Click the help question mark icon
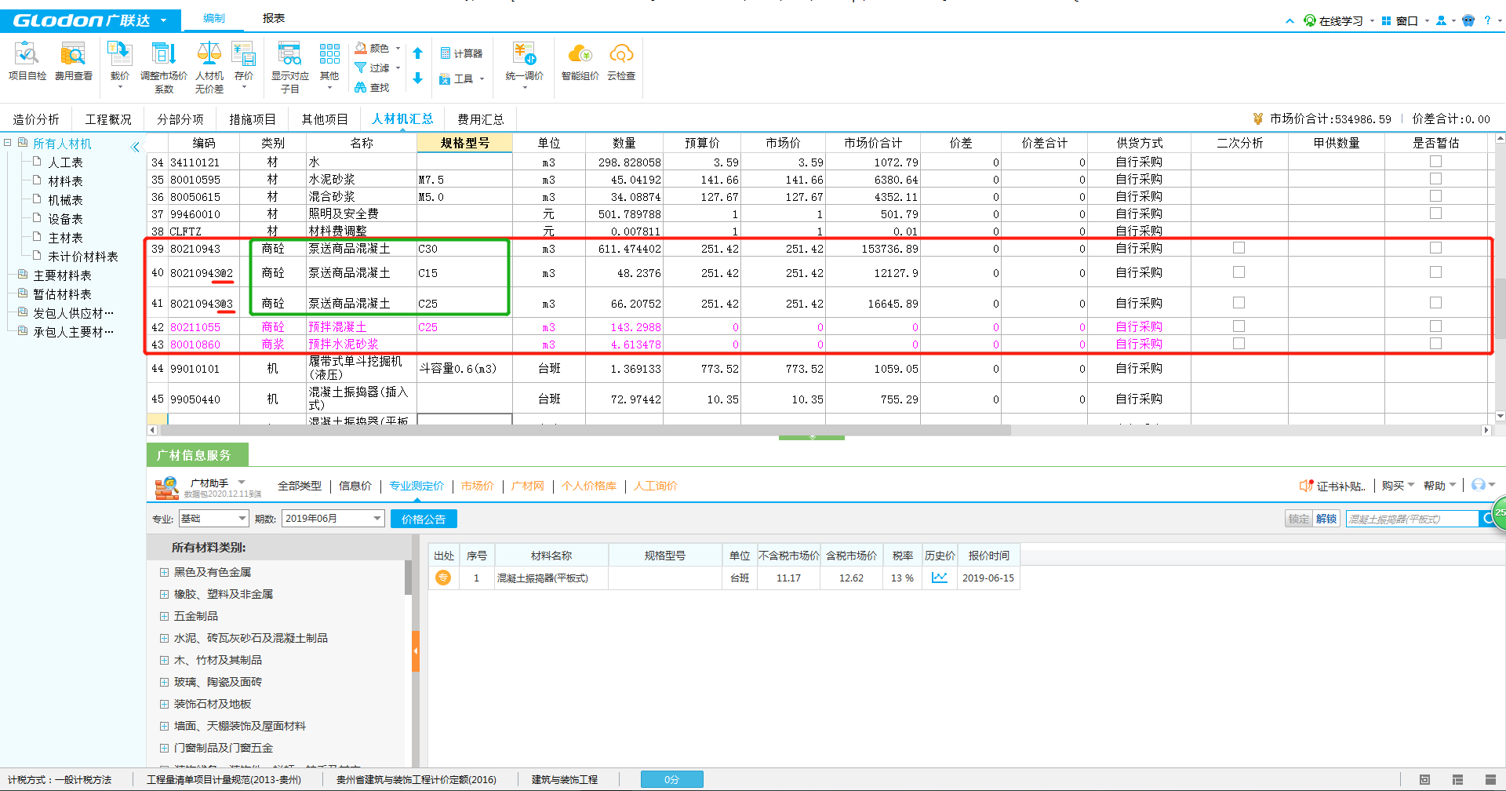 point(1487,20)
